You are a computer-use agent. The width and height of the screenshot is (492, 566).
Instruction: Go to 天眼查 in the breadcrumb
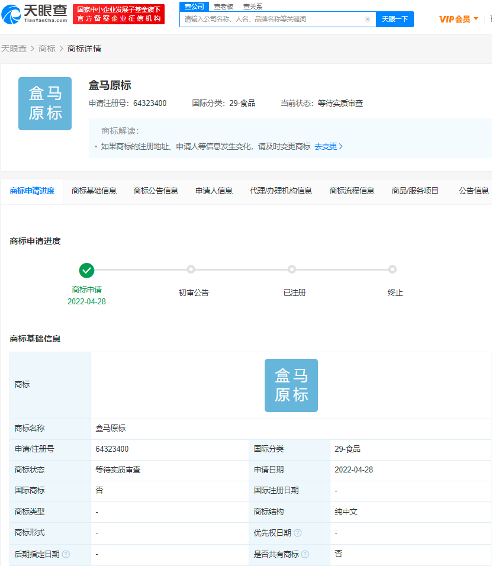(14, 49)
